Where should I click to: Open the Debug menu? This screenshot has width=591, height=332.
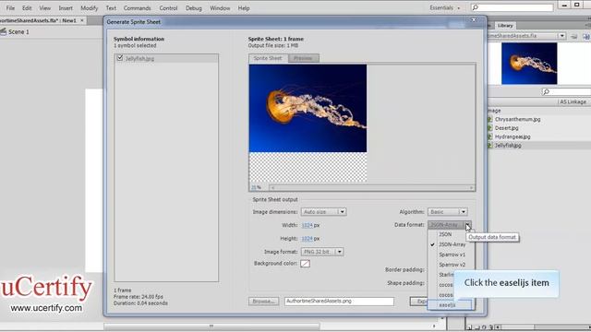pyautogui.click(x=193, y=8)
